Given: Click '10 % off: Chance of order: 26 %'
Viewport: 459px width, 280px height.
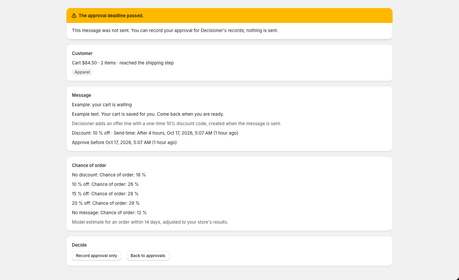Looking at the screenshot, I should point(105,184).
